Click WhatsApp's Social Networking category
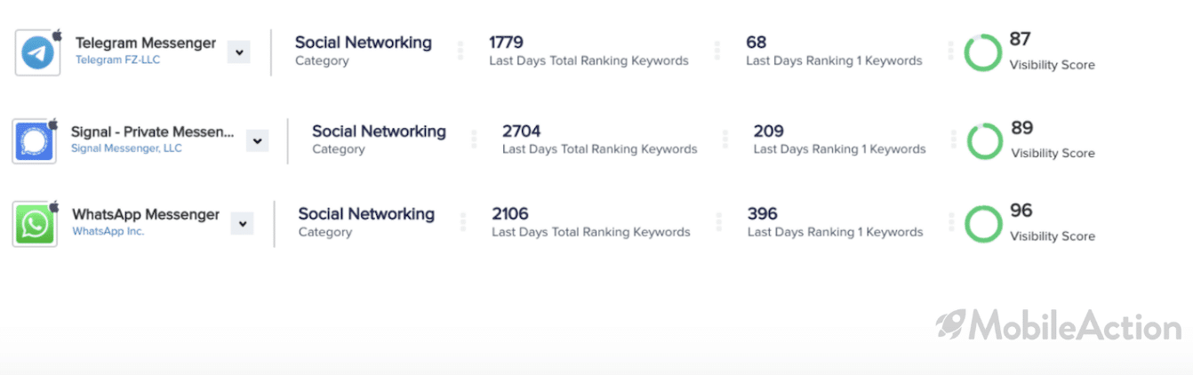The width and height of the screenshot is (1193, 375). pos(366,214)
